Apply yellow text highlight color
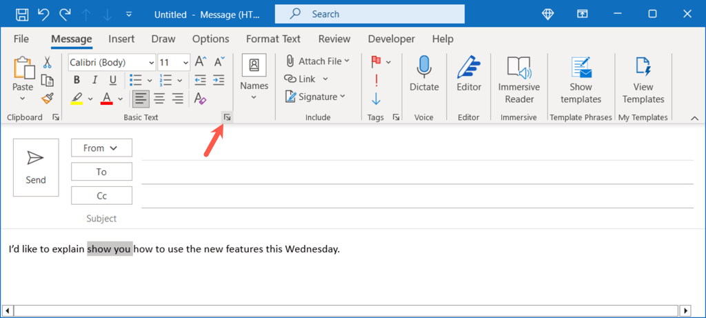 [77, 98]
